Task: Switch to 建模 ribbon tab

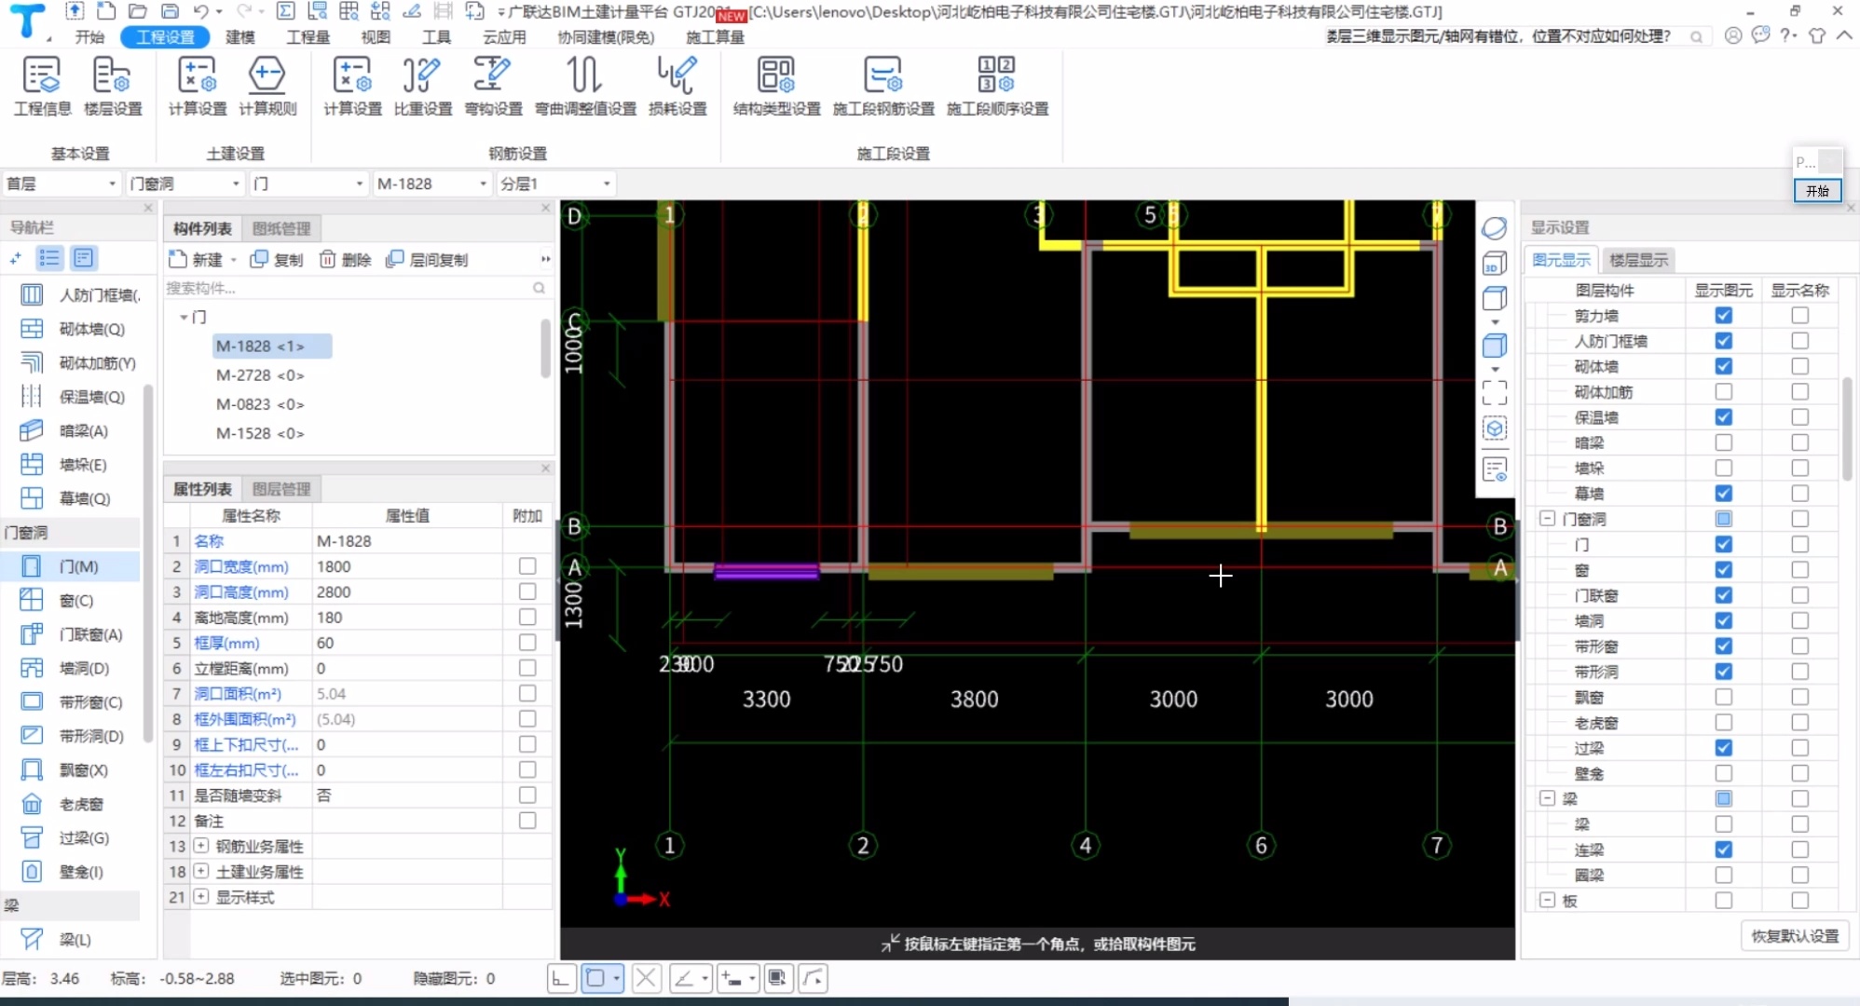Action: [x=239, y=36]
